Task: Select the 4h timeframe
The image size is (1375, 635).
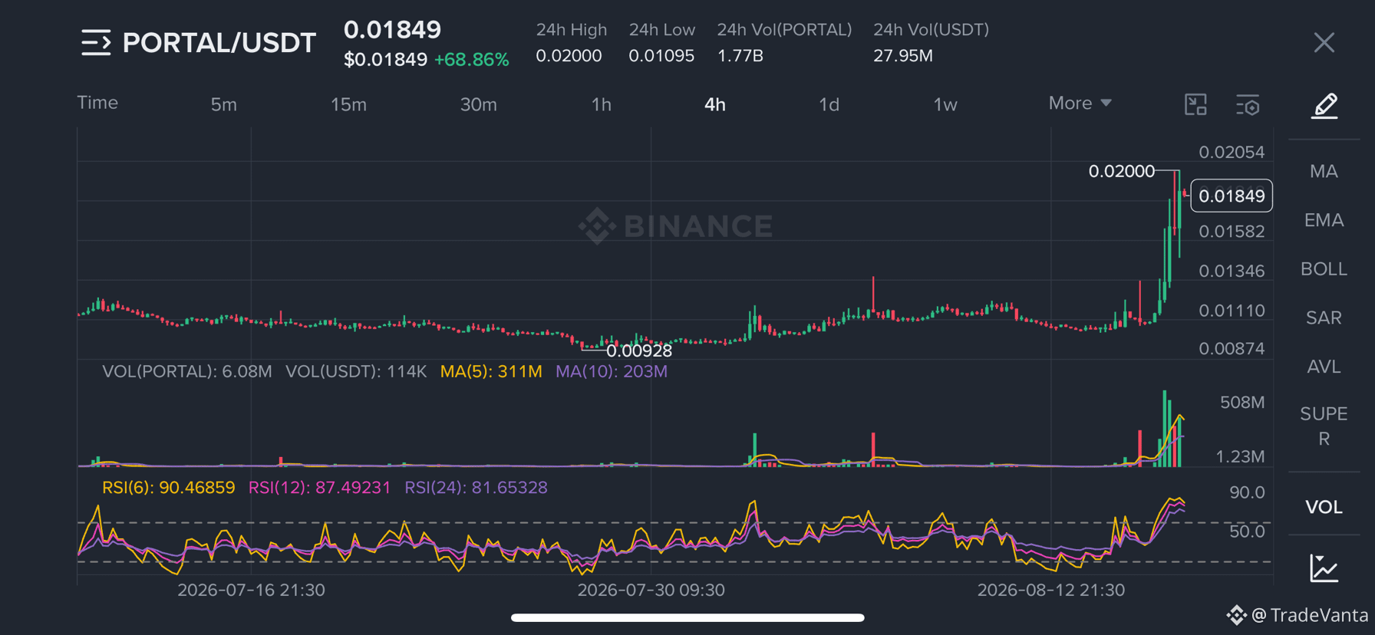Action: [715, 104]
